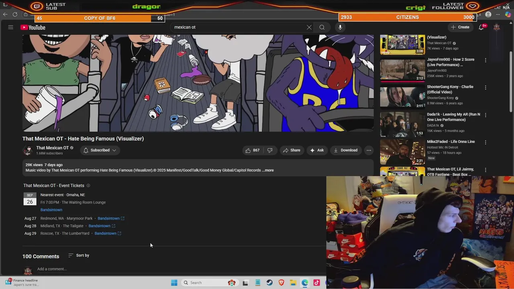The height and width of the screenshot is (289, 514).
Task: Click the '29K views 7 days ago' text
Action: pyautogui.click(x=44, y=165)
